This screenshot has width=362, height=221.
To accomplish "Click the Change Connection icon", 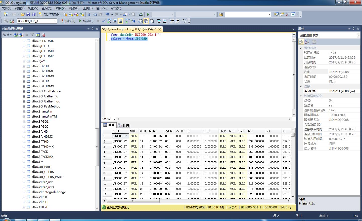I will (12, 21).
